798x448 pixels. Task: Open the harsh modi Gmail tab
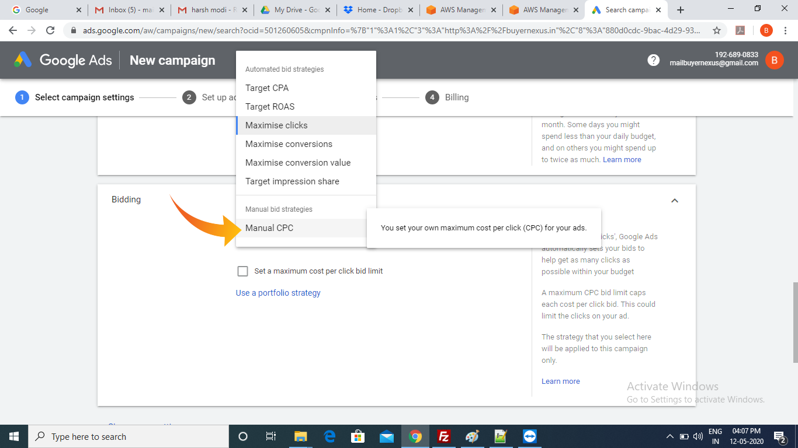213,10
